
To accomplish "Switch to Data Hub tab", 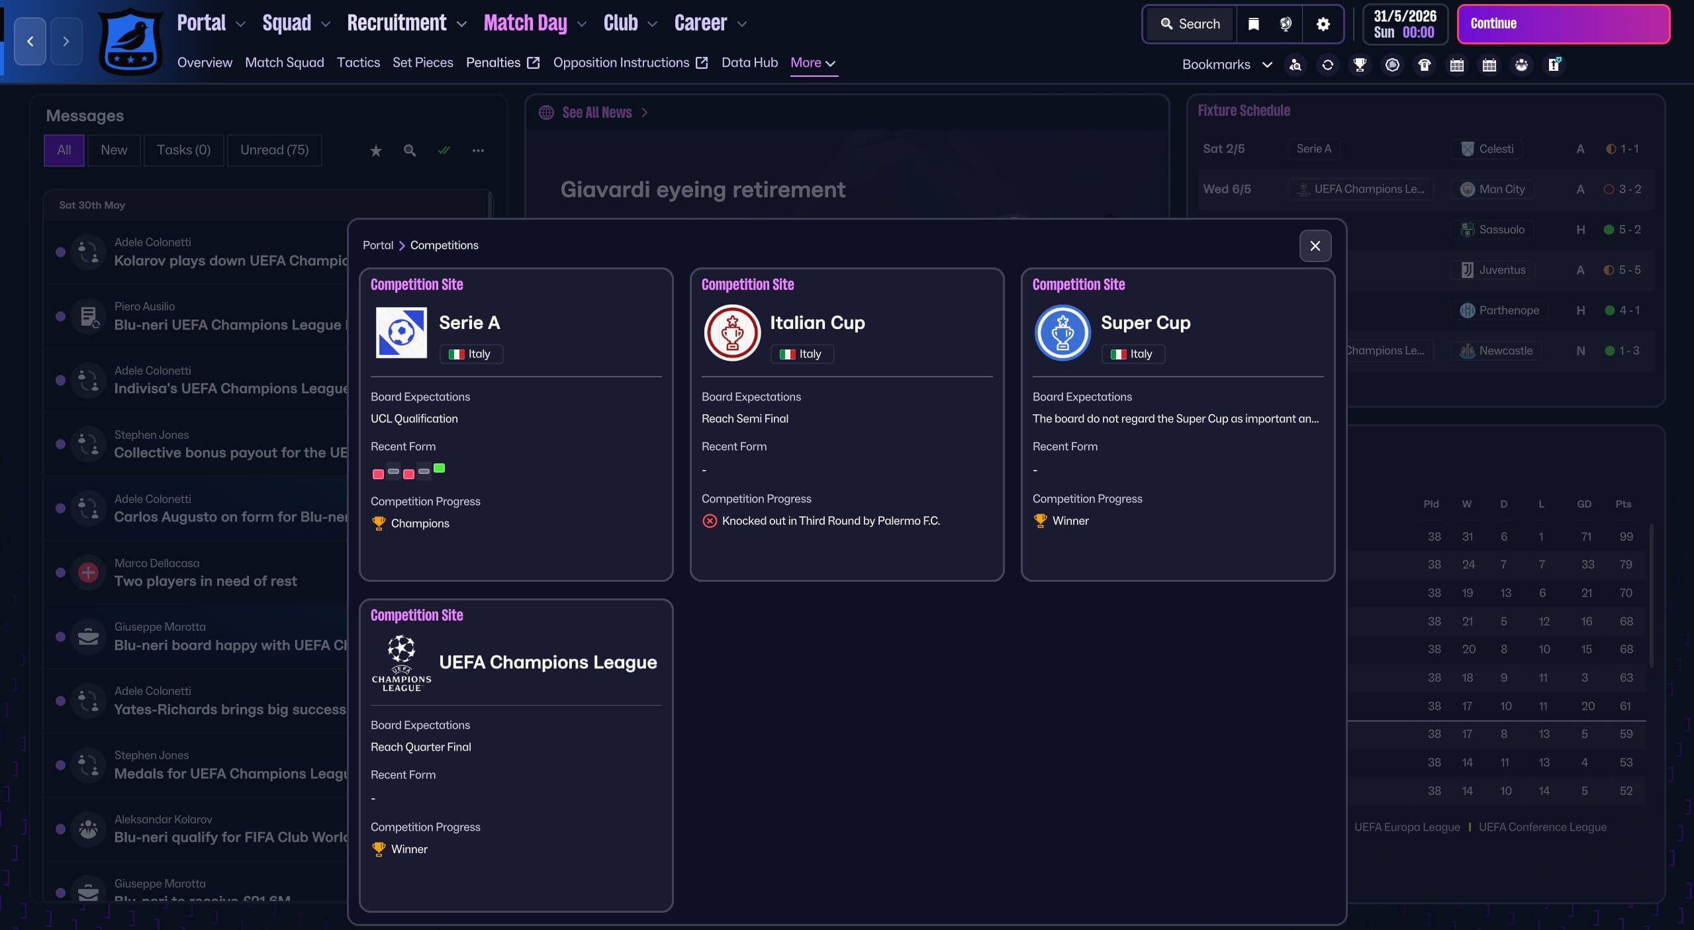I will pyautogui.click(x=749, y=63).
